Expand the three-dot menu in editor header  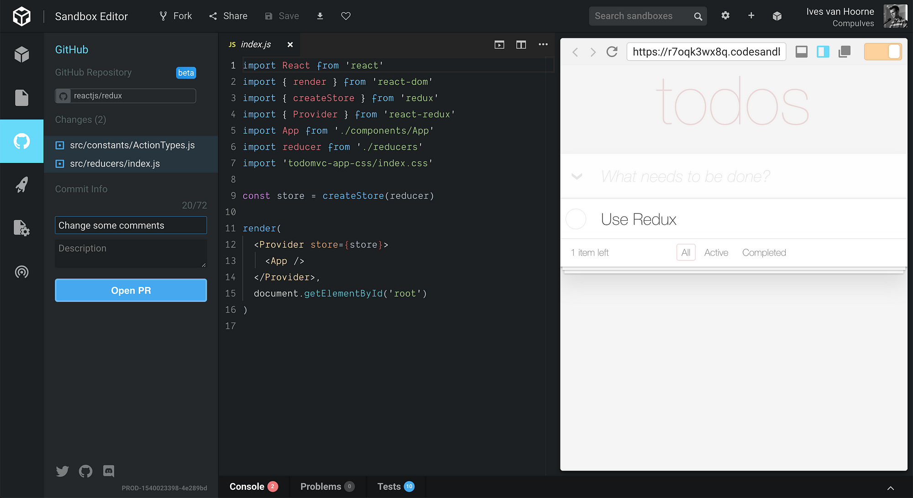pos(542,44)
